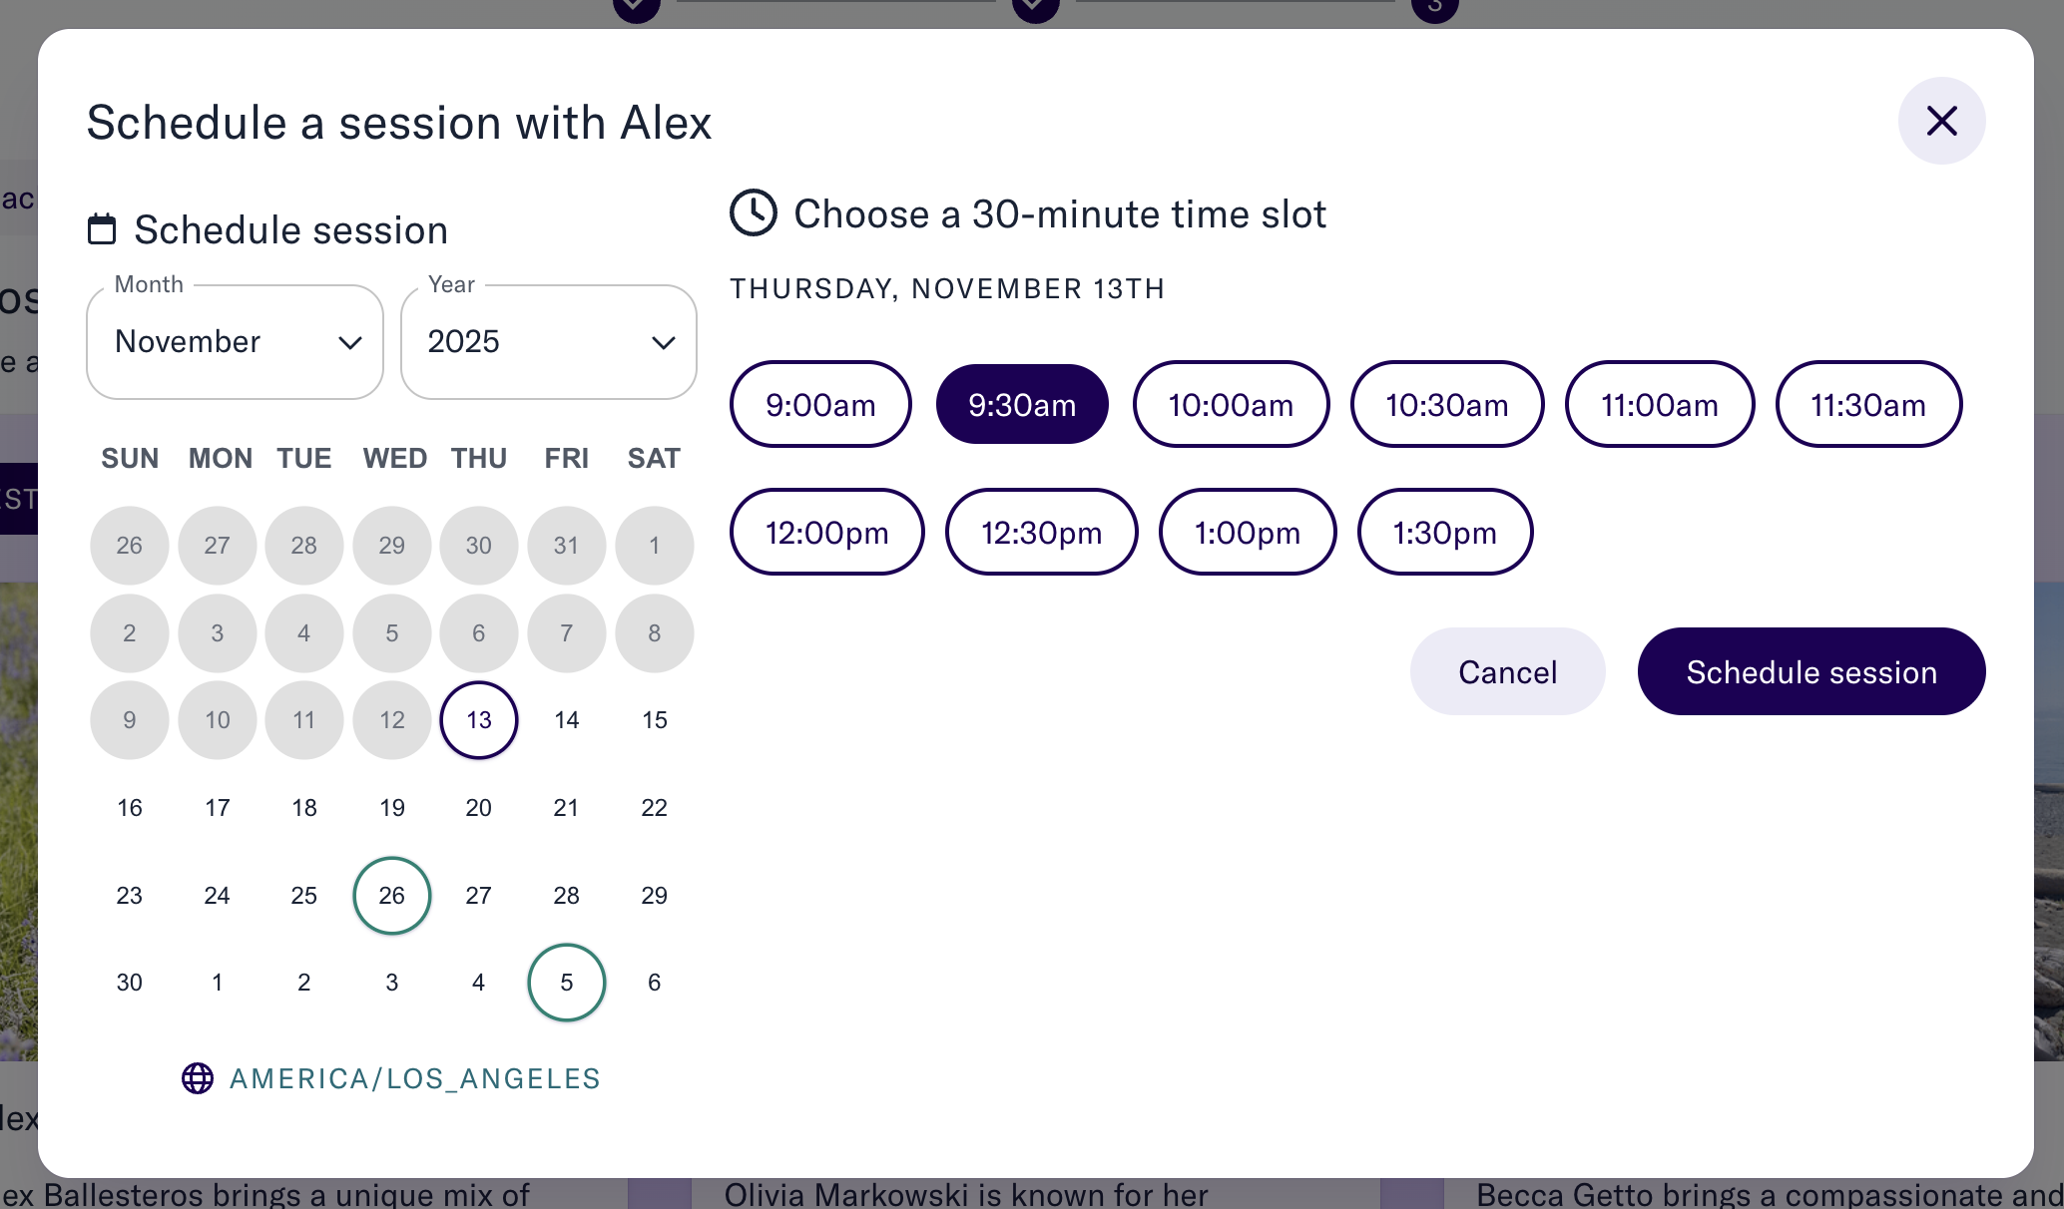Choose Friday November 14 on the calendar
2064x1209 pixels.
[x=566, y=720]
